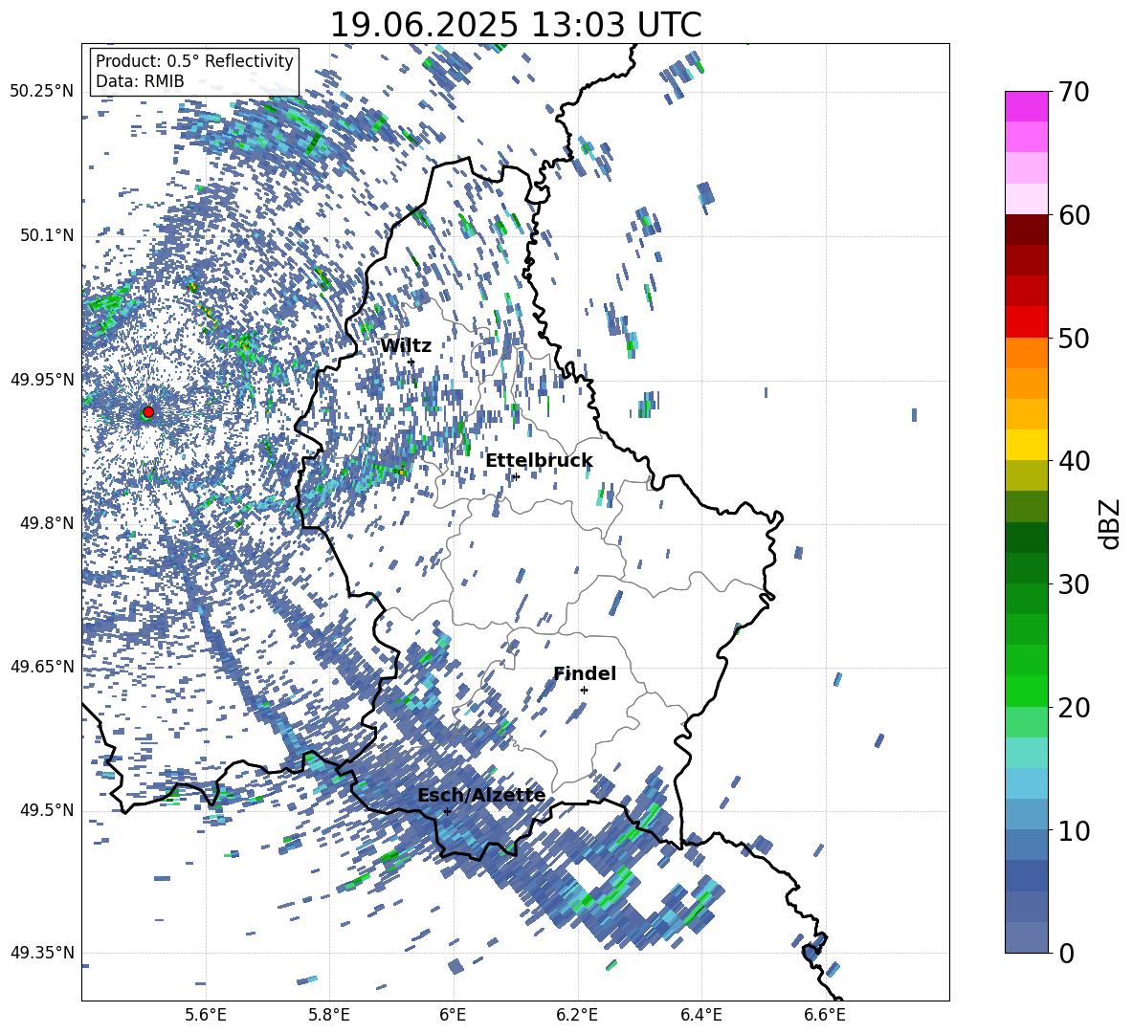Click the 49.8°N latitude label
This screenshot has width=1133, height=1034.
tap(46, 523)
